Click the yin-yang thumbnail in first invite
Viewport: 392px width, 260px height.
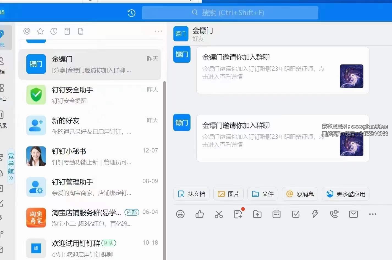point(352,76)
